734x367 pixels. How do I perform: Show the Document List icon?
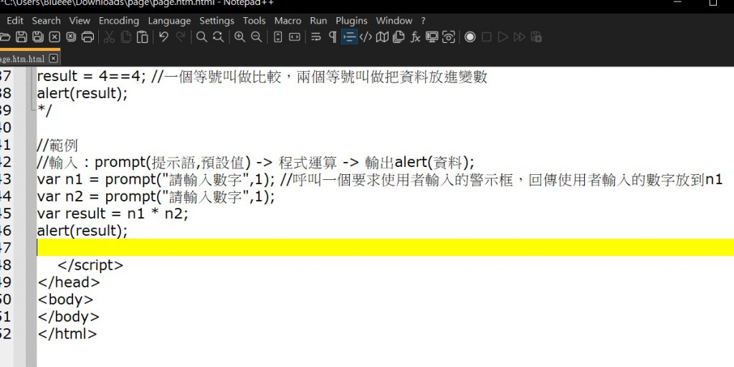pos(399,37)
